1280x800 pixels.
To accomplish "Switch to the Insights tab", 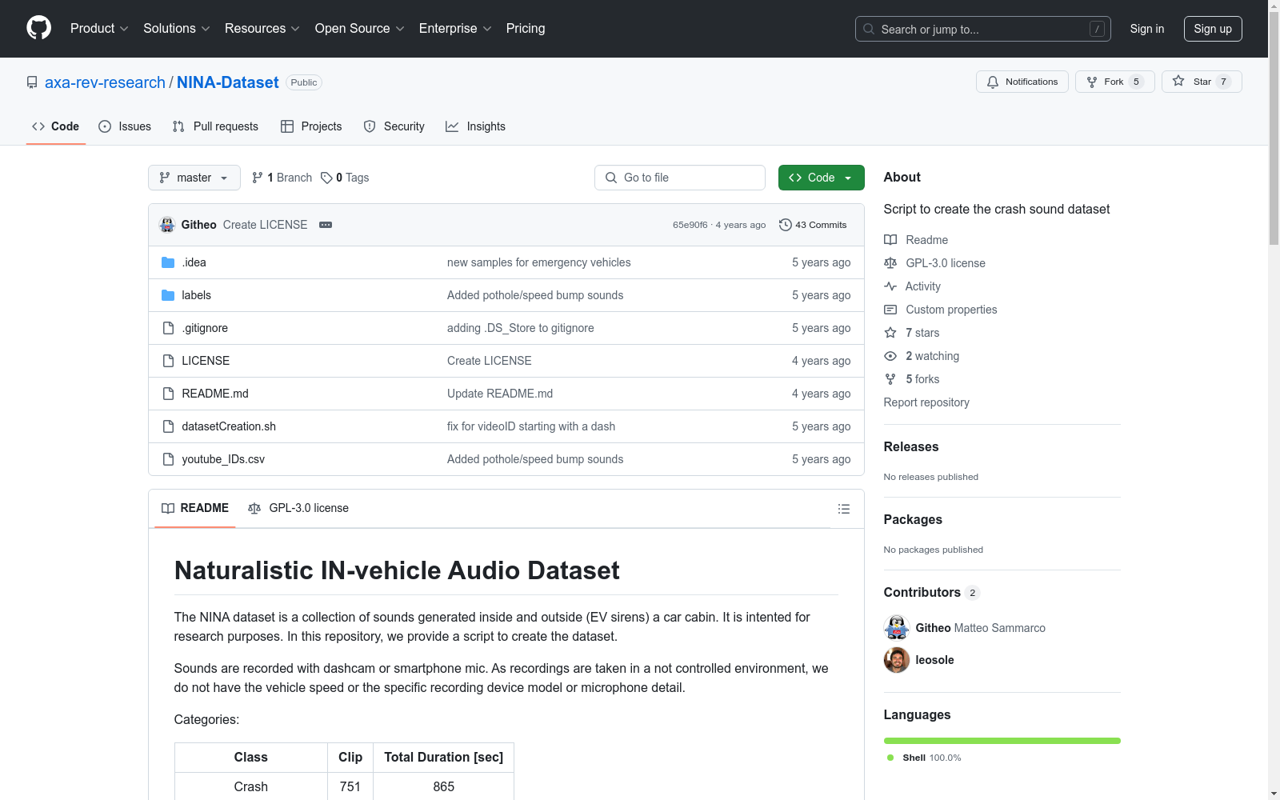I will click(x=476, y=126).
